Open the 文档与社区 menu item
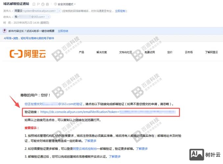This screenshot has width=223, height=164. (x=126, y=52)
